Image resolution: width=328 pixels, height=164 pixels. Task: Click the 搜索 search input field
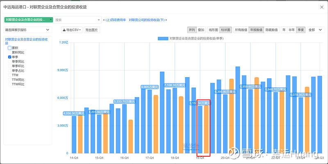coord(75,20)
